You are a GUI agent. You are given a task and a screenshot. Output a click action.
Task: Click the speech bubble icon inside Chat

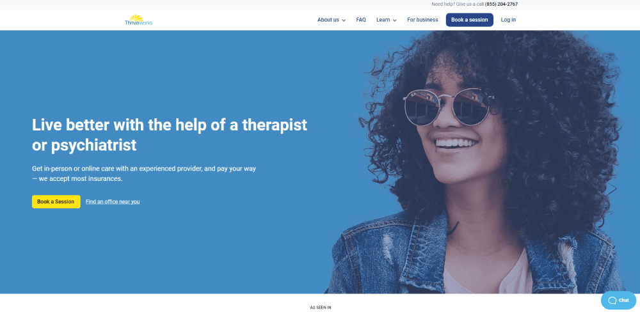click(612, 300)
